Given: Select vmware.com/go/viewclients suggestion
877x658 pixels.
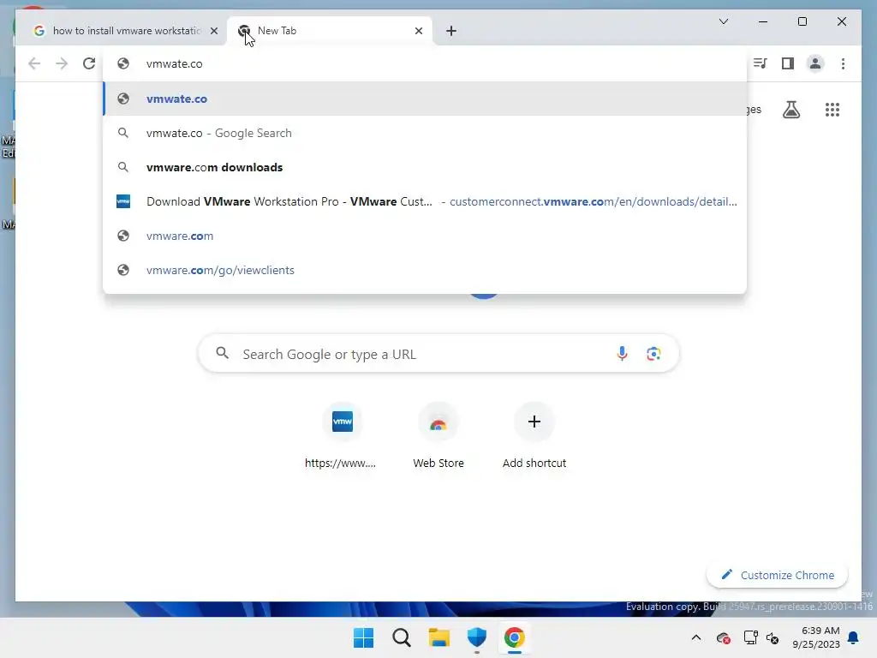Looking at the screenshot, I should click(425, 270).
